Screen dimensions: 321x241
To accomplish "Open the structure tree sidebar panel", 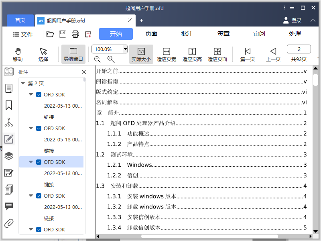I will tap(9, 122).
